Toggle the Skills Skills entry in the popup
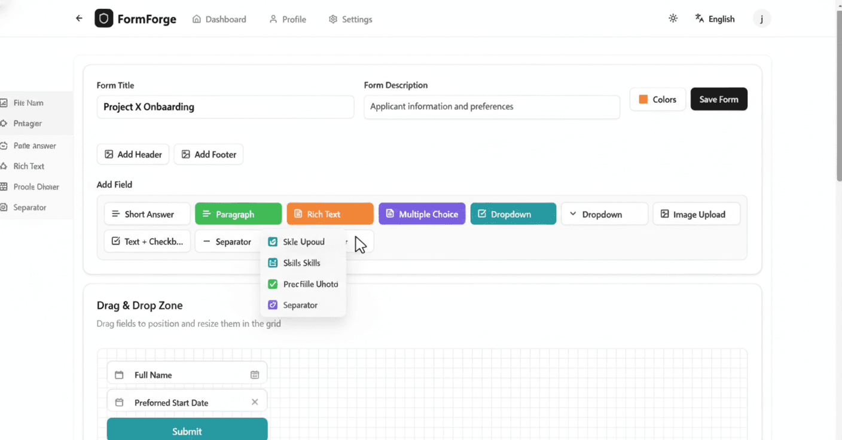Image resolution: width=842 pixels, height=440 pixels. (273, 262)
